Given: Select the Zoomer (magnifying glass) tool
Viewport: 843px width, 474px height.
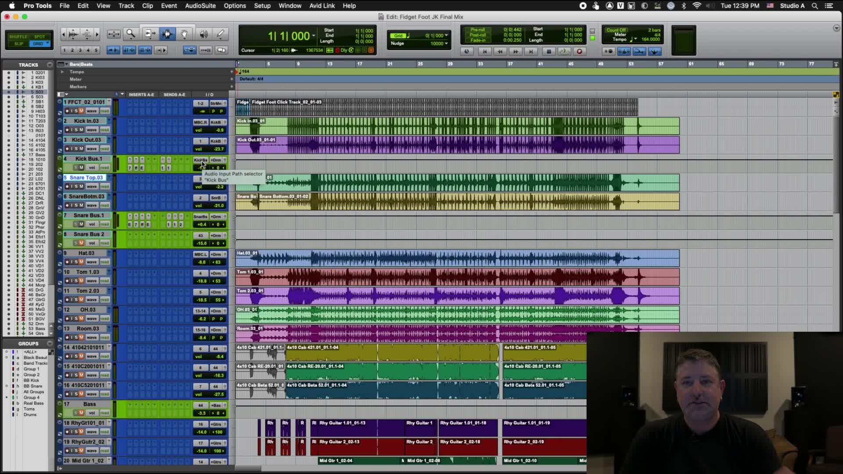Looking at the screenshot, I should pos(130,34).
